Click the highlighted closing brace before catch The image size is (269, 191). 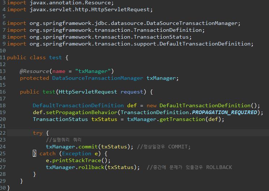tap(34, 153)
